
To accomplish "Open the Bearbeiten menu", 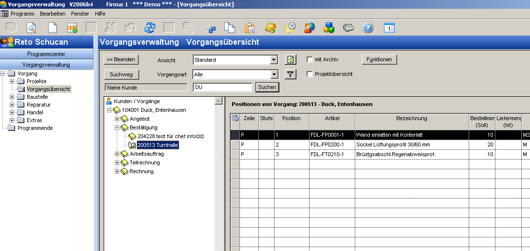I will 53,14.
